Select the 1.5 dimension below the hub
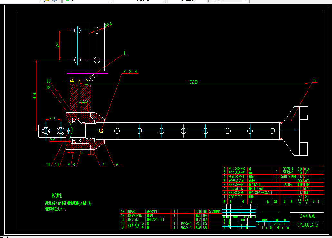Viewport: 332px width, 238px height. point(82,153)
